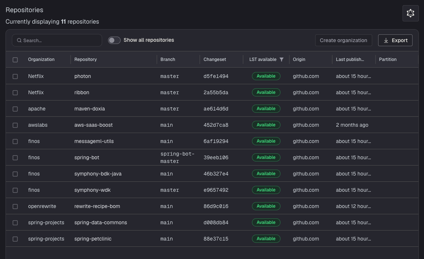The height and width of the screenshot is (259, 424).
Task: Sort by Origin column header
Action: point(299,59)
